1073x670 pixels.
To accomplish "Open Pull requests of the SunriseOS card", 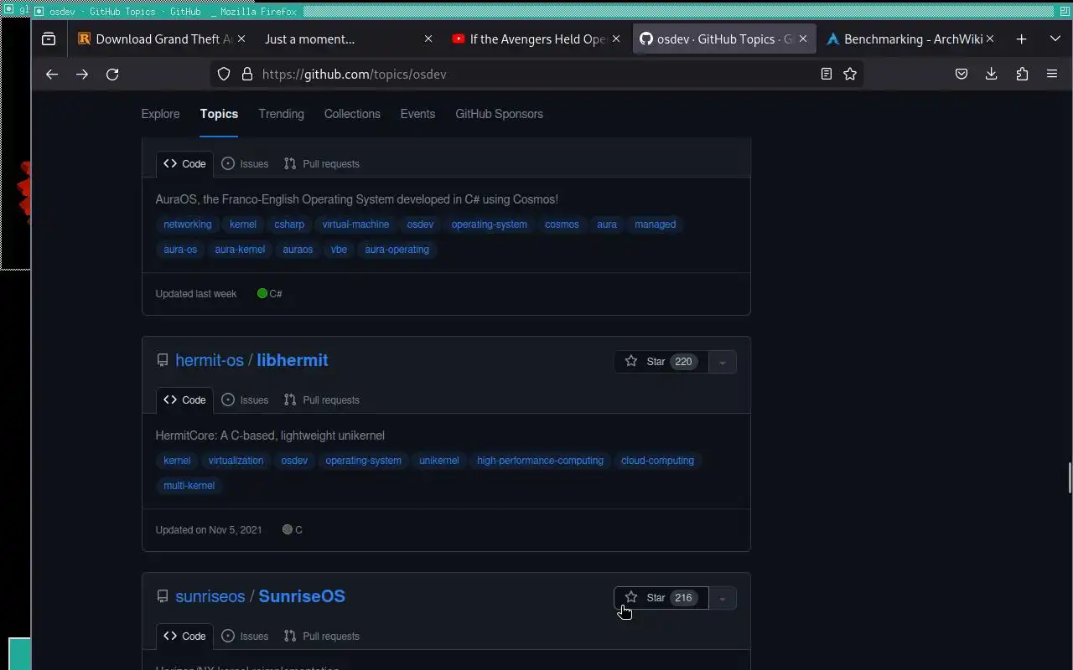I will pyautogui.click(x=322, y=636).
